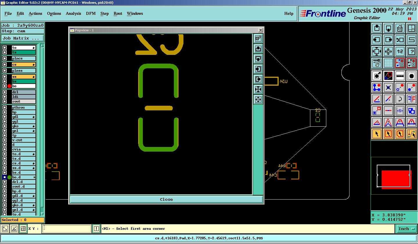
Task: Open the Analysis menu
Action: pos(73,13)
